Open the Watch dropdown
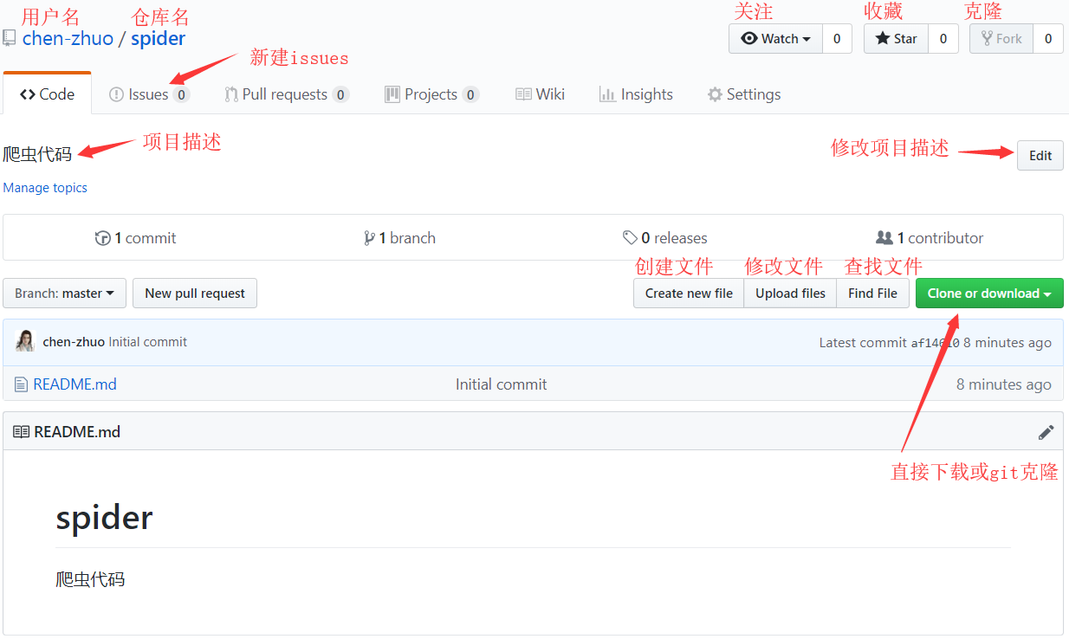 point(776,39)
